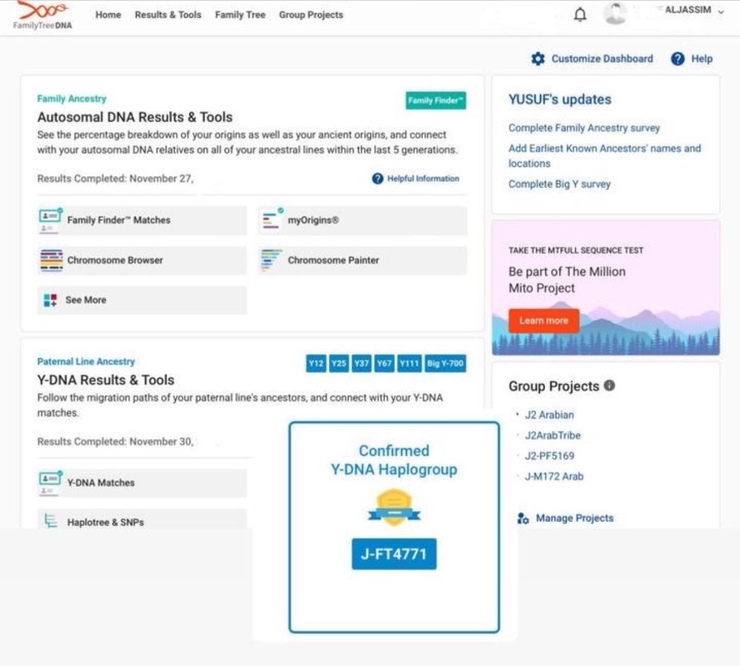Viewport: 740px width, 666px height.
Task: Click the See More grid icon
Action: 51,300
